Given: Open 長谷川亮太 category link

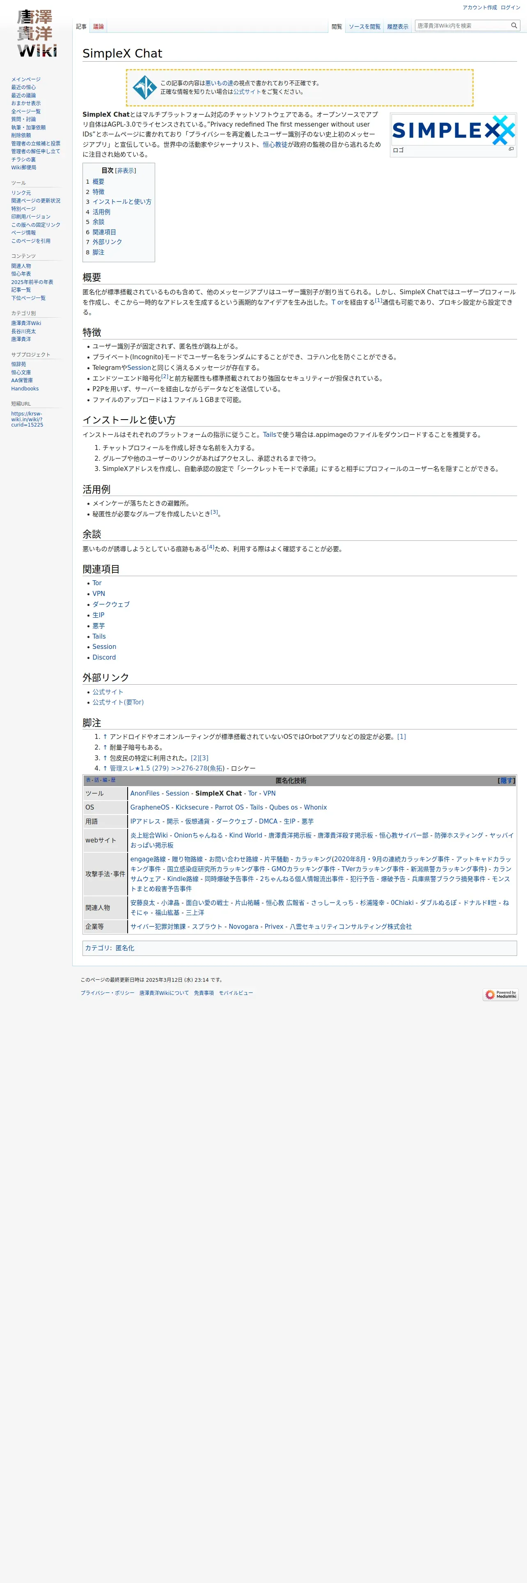Looking at the screenshot, I should 23,331.
